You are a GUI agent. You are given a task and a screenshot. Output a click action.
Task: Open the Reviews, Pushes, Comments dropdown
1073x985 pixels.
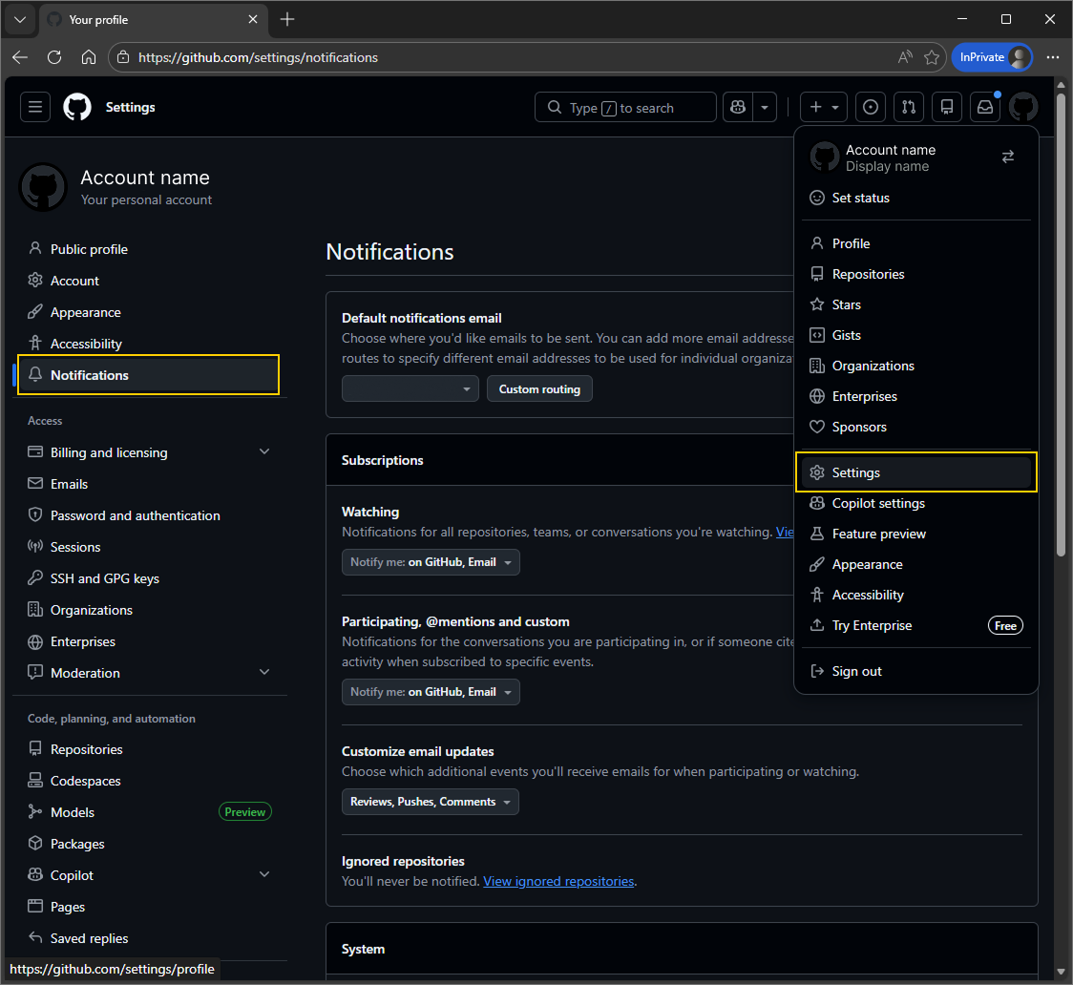[x=430, y=802]
